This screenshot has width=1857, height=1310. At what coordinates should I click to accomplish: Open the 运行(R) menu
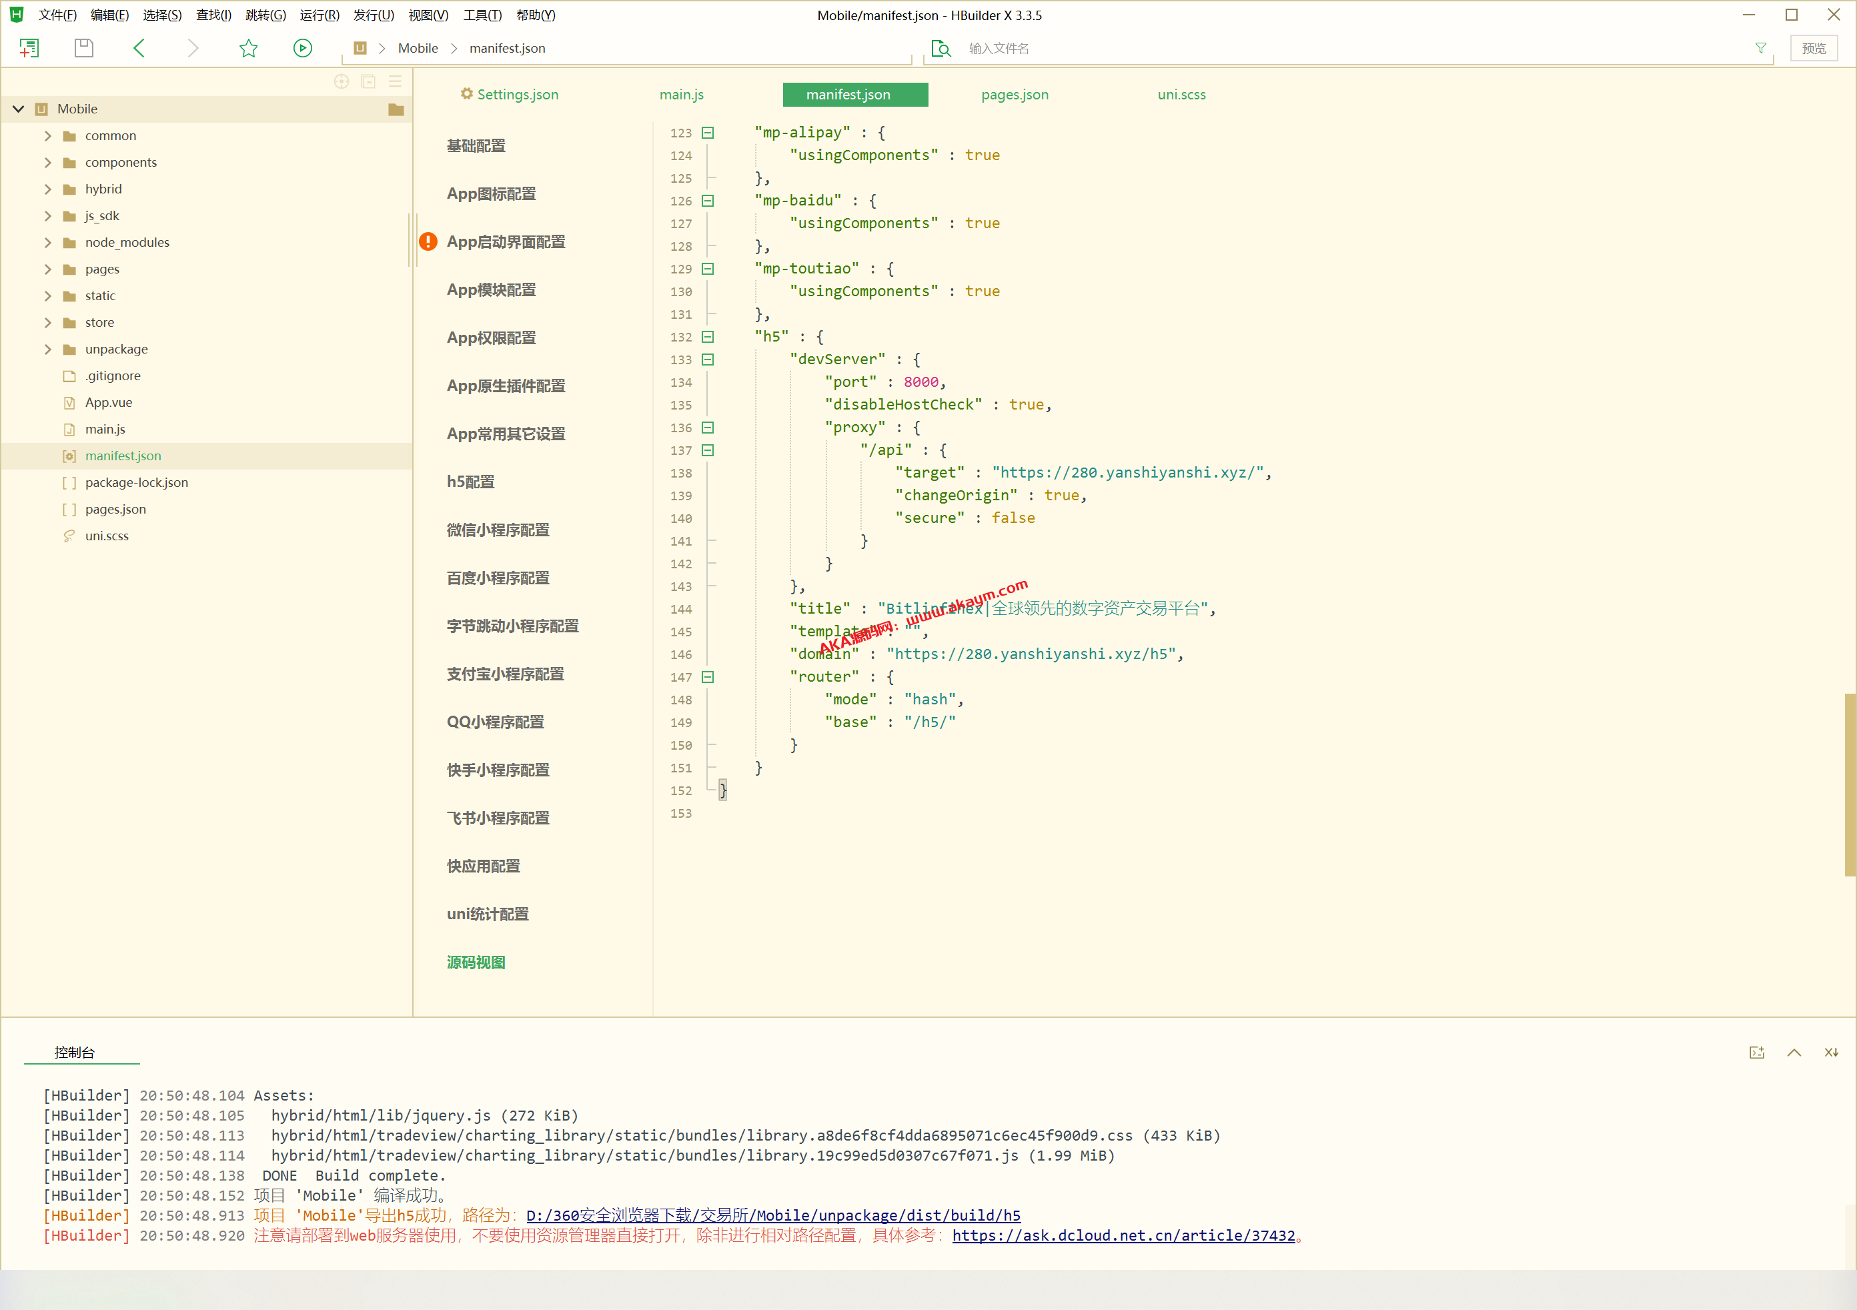(x=319, y=15)
